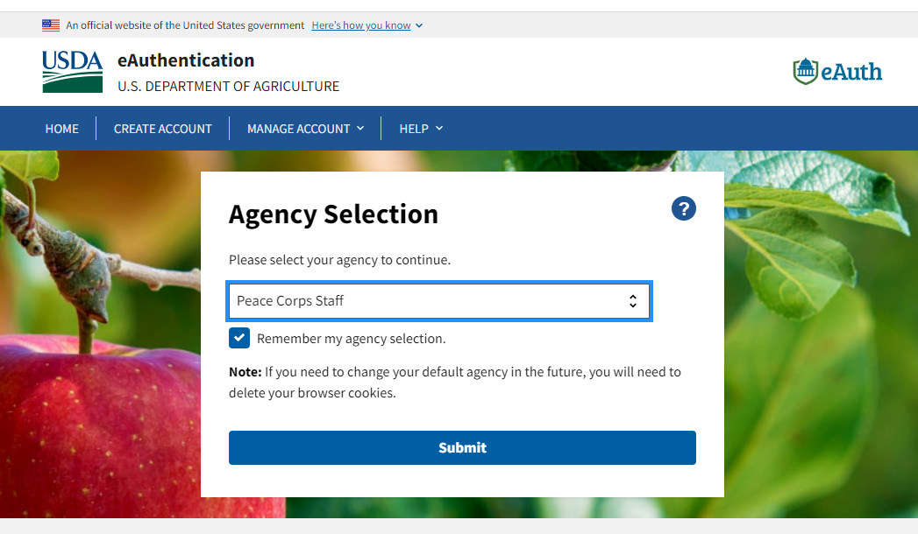The width and height of the screenshot is (918, 534).
Task: Expand the MANAGE ACCOUNT menu
Action: coord(299,128)
